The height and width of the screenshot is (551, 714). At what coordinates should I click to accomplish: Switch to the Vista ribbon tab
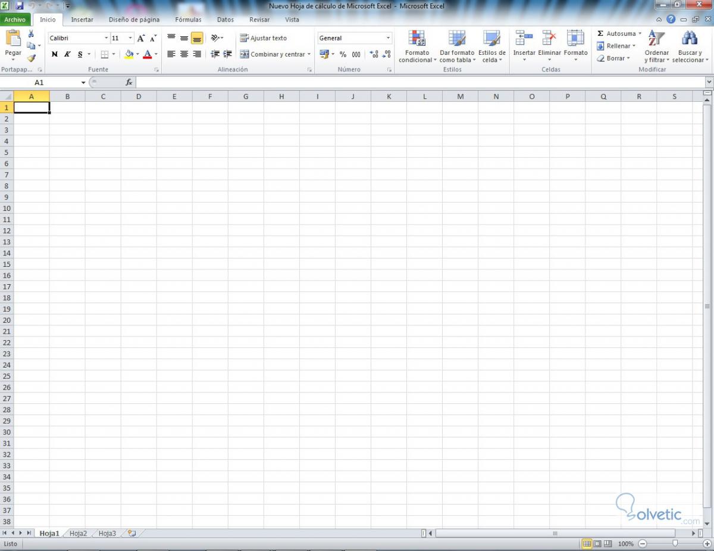pyautogui.click(x=292, y=20)
